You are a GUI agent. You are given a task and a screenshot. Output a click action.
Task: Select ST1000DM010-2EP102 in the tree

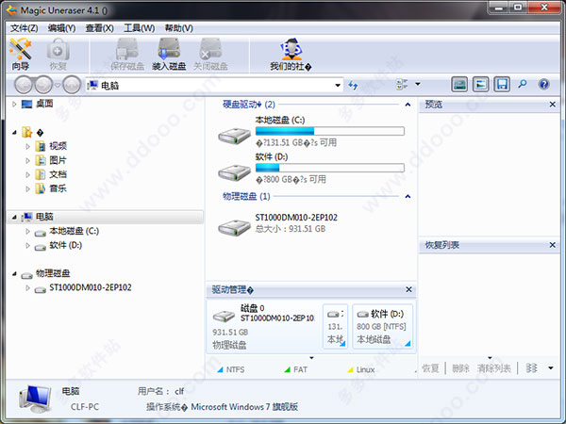click(x=91, y=287)
